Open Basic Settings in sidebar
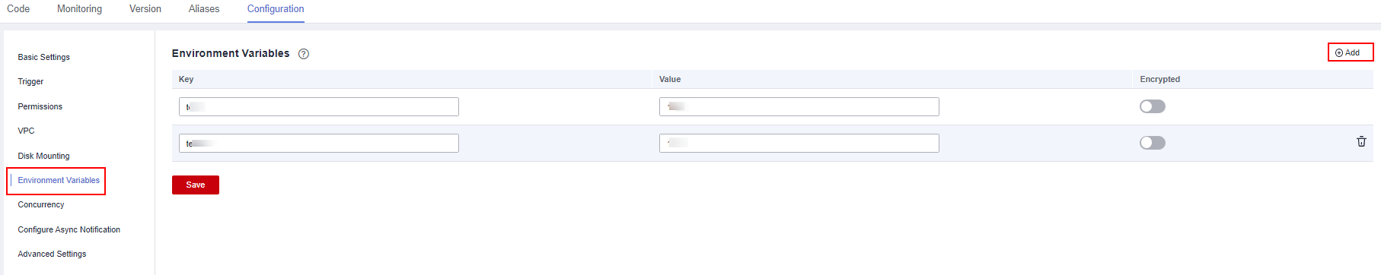This screenshot has width=1381, height=275. coord(44,57)
